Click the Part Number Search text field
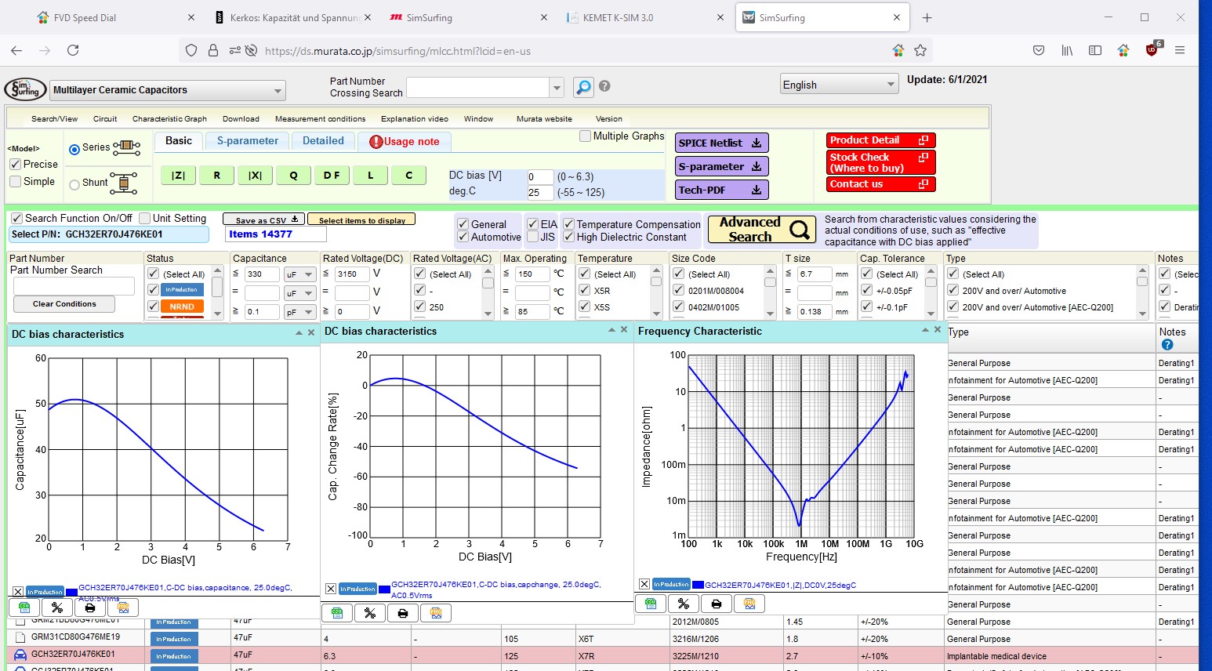Viewport: 1212px width, 671px height. click(74, 286)
